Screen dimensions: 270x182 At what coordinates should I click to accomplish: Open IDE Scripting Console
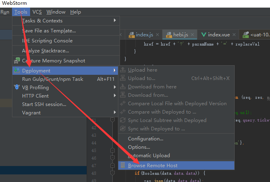coord(66,41)
